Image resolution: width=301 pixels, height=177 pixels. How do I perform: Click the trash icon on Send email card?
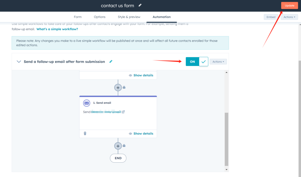click(85, 133)
